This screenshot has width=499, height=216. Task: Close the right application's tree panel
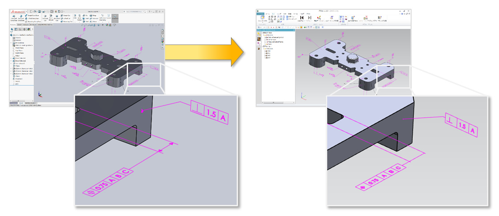pyautogui.click(x=294, y=30)
